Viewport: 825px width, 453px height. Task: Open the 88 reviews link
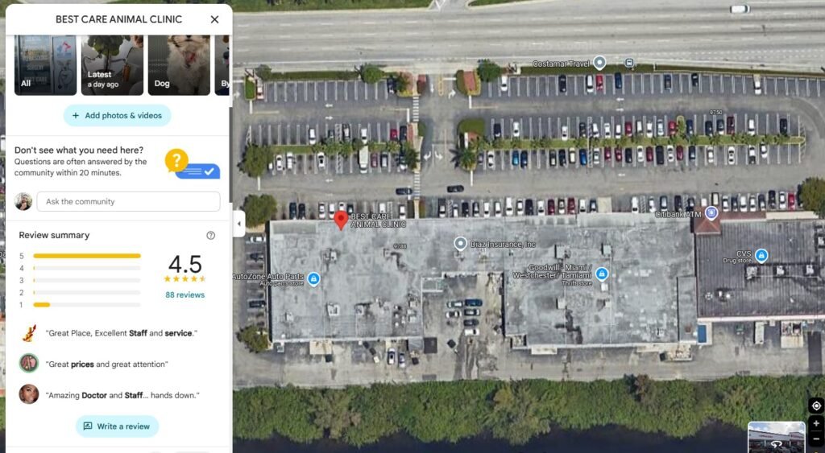click(x=185, y=294)
